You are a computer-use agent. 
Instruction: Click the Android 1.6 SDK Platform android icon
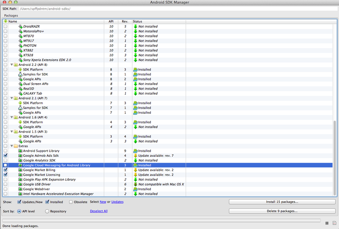click(x=20, y=122)
